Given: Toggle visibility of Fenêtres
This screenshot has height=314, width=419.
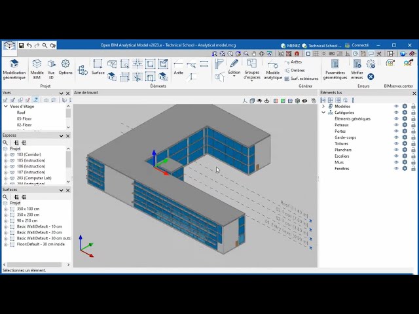Looking at the screenshot, I should [396, 169].
